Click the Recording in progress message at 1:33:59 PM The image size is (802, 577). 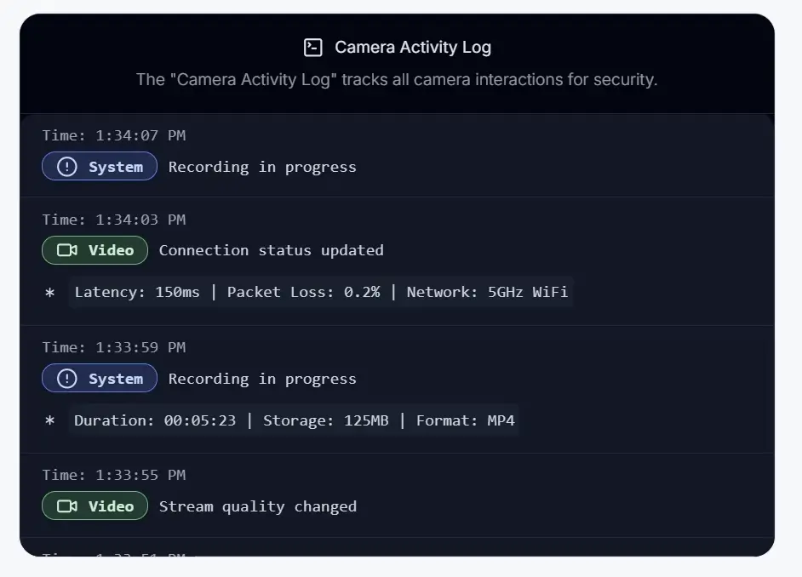[262, 379]
